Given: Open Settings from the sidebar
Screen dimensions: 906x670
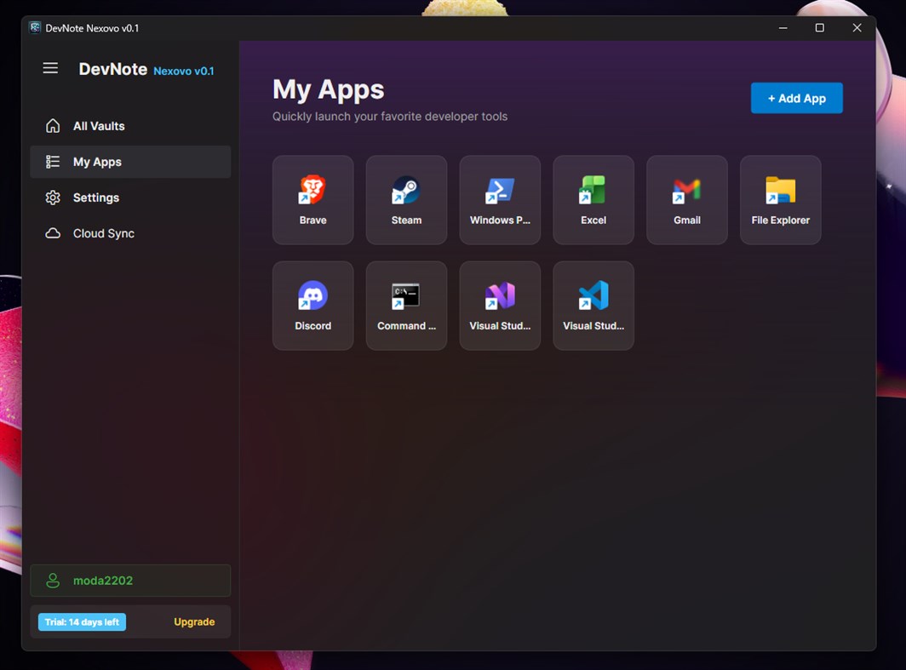Looking at the screenshot, I should 130,198.
